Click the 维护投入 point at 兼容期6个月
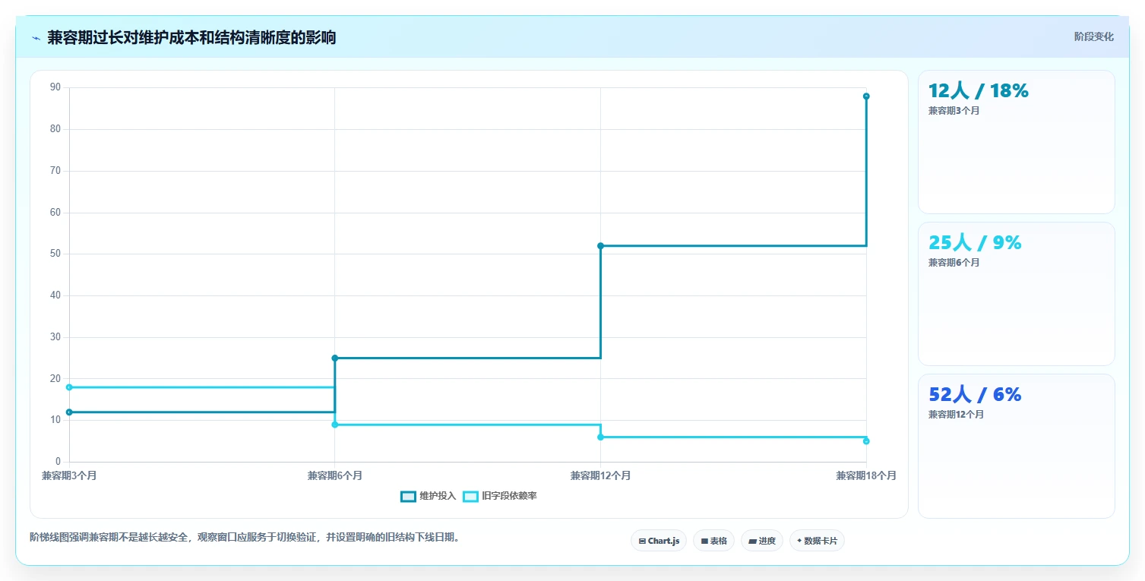Image resolution: width=1145 pixels, height=581 pixels. pos(335,358)
